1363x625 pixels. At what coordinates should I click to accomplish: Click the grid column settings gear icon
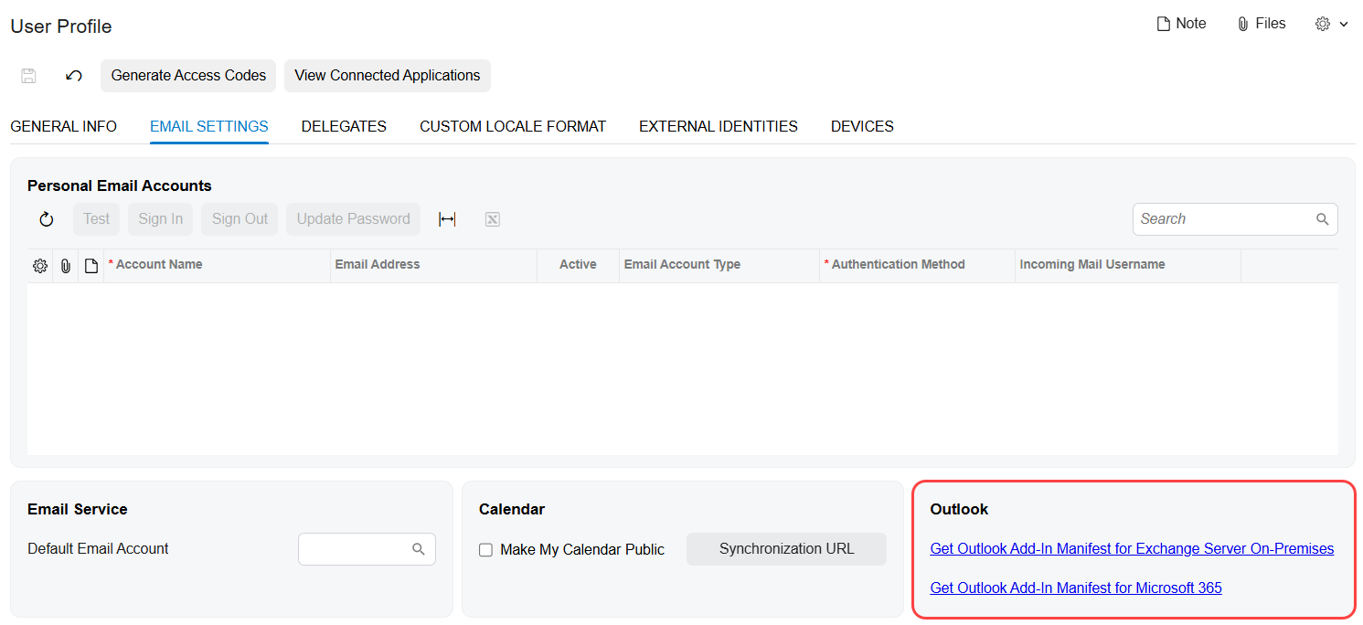[40, 265]
